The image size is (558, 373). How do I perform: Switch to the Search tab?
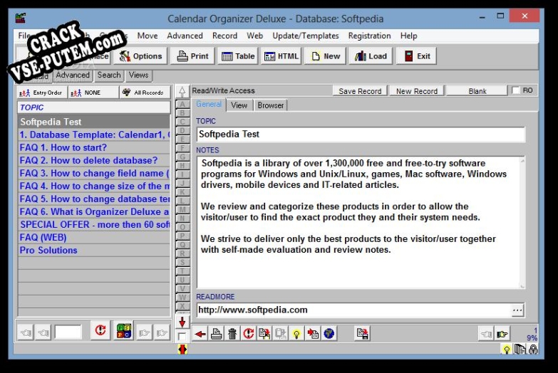point(109,75)
